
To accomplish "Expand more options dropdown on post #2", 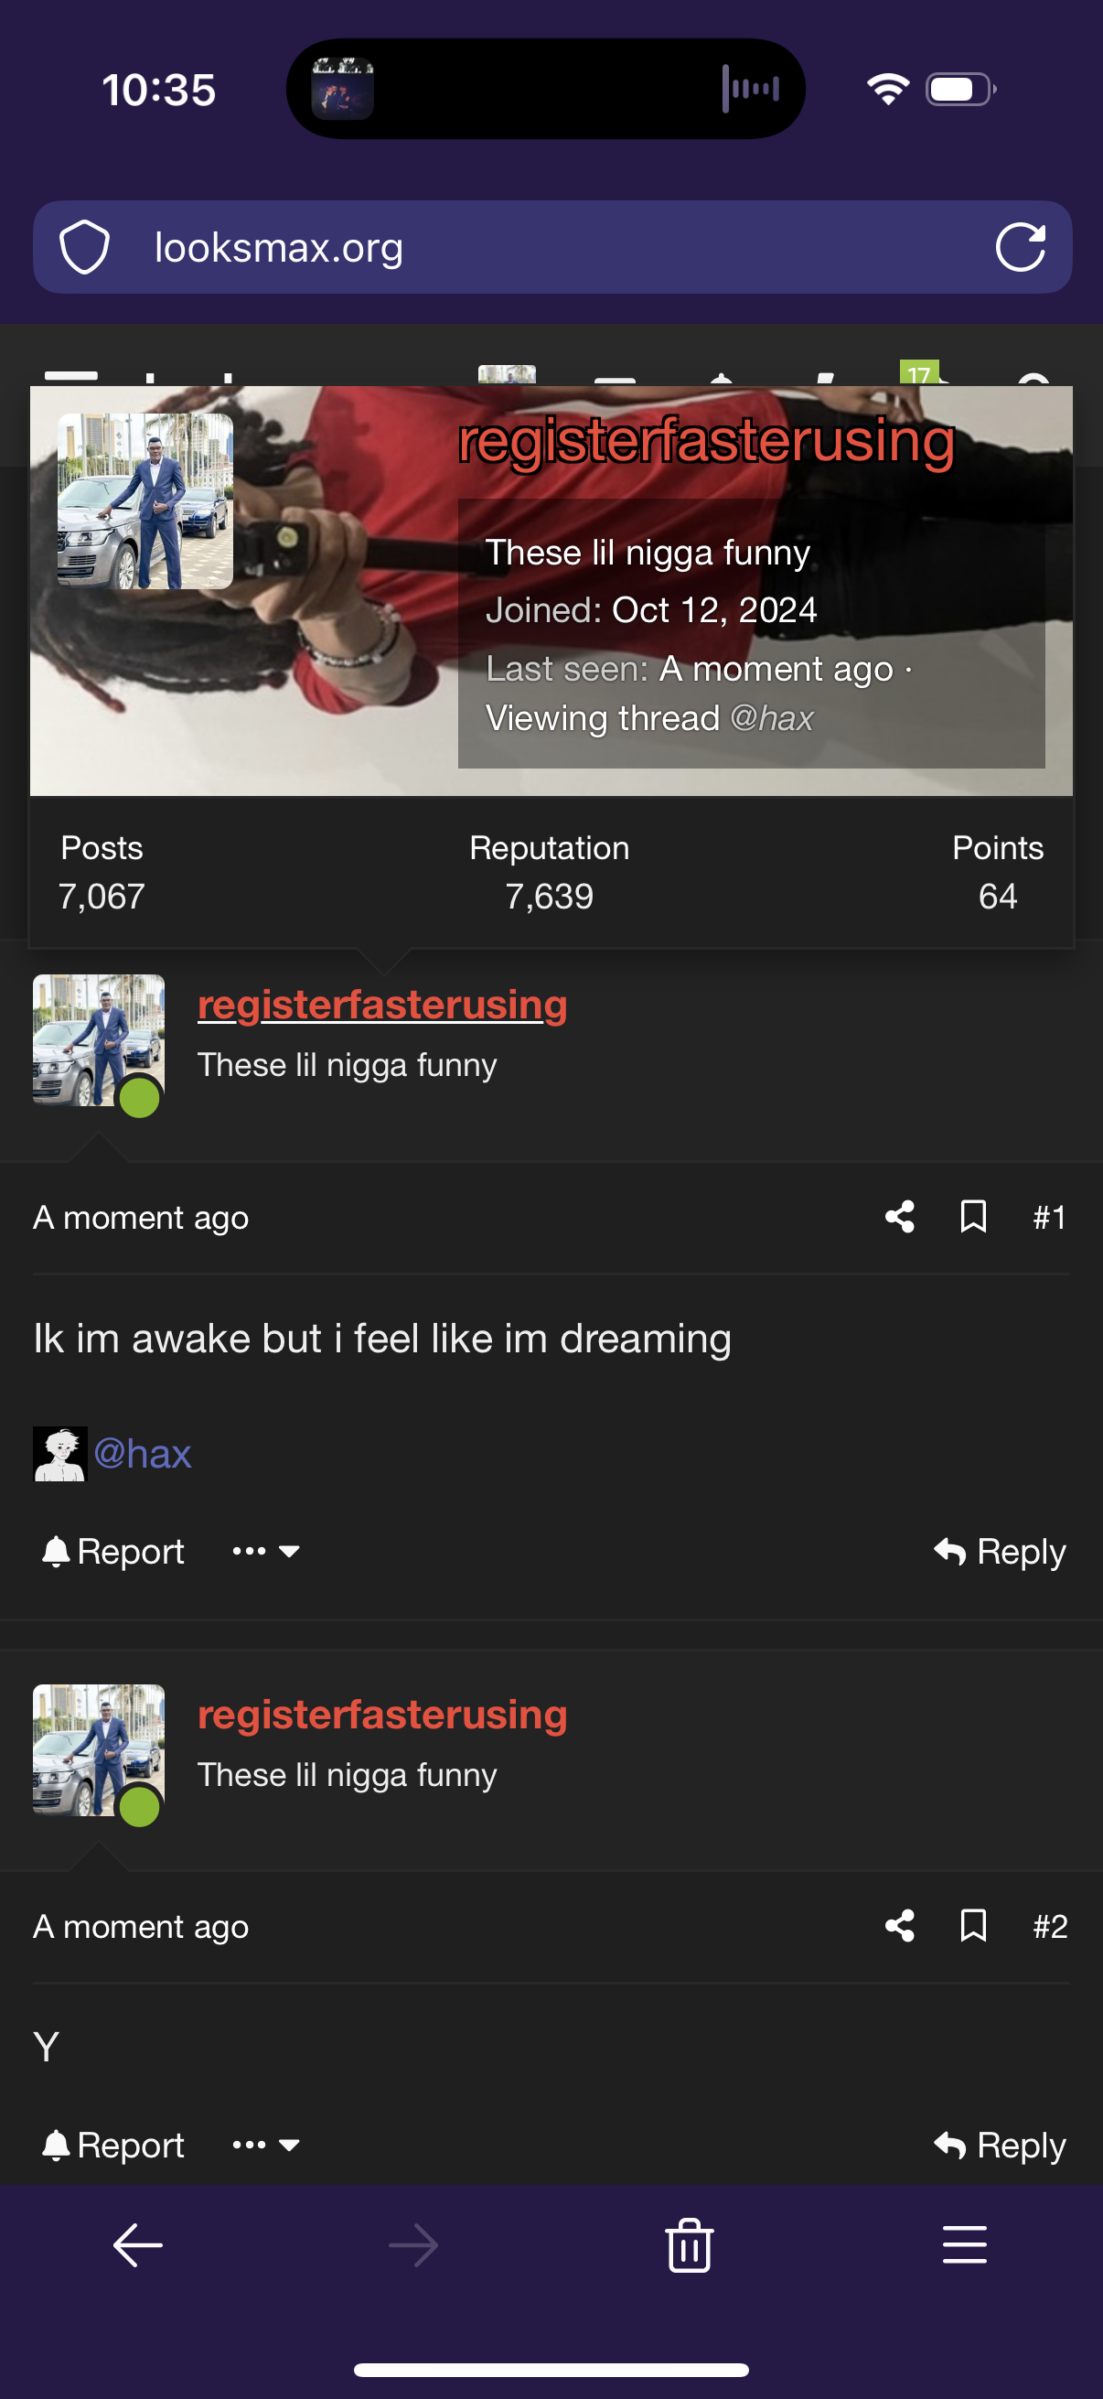I will point(266,2146).
